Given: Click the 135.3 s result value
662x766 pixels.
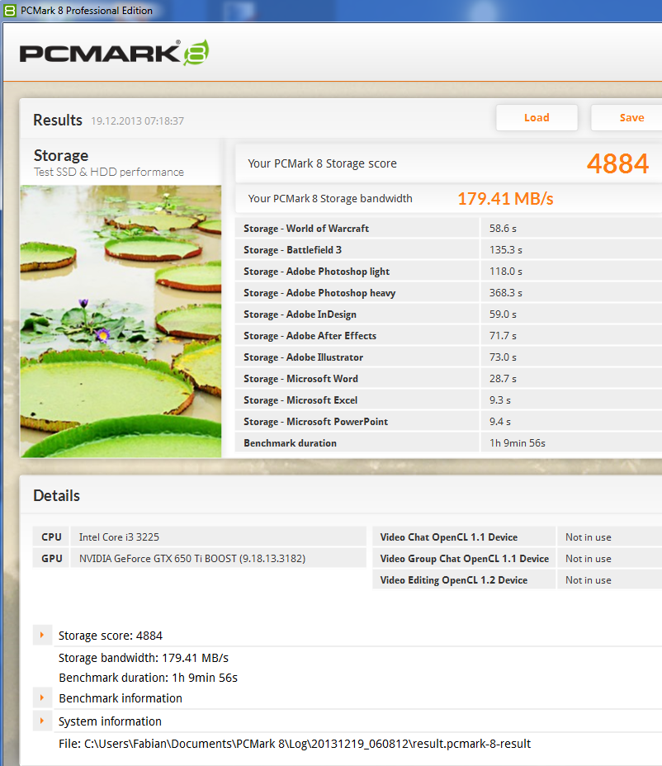Looking at the screenshot, I should click(x=506, y=249).
